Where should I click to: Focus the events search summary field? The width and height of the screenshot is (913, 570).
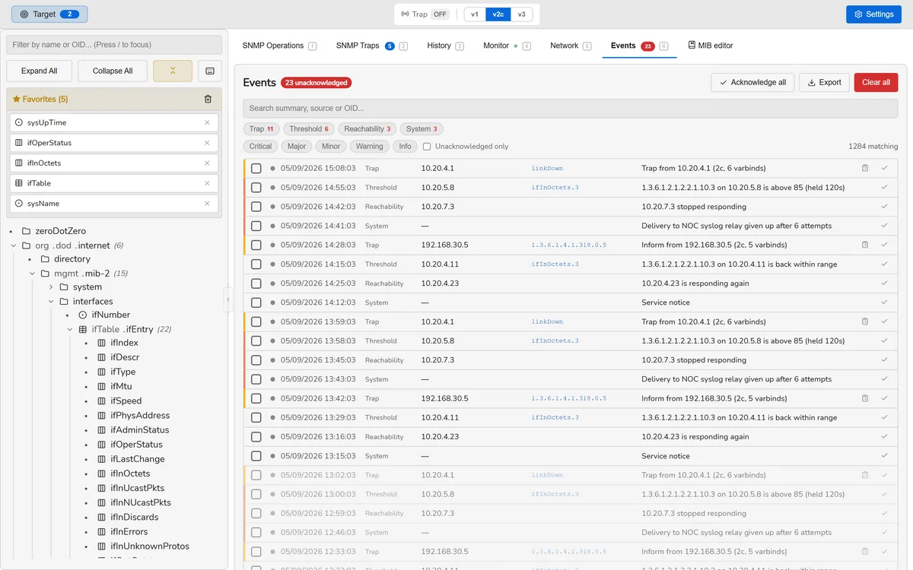(x=571, y=108)
